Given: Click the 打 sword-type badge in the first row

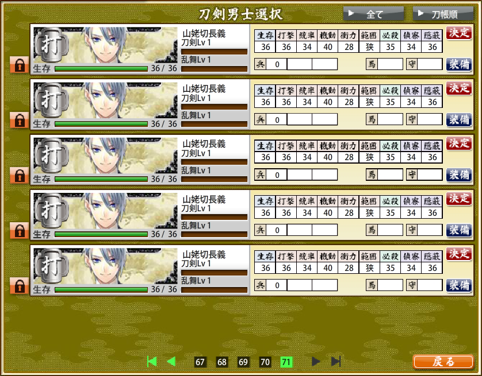Looking at the screenshot, I should 51,45.
